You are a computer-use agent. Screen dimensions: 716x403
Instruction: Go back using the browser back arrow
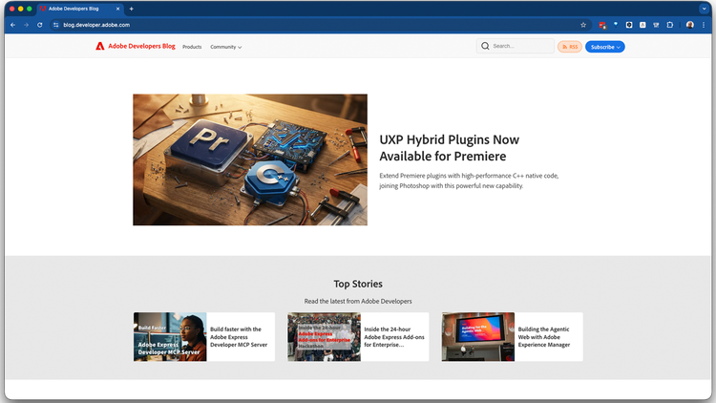(x=12, y=25)
